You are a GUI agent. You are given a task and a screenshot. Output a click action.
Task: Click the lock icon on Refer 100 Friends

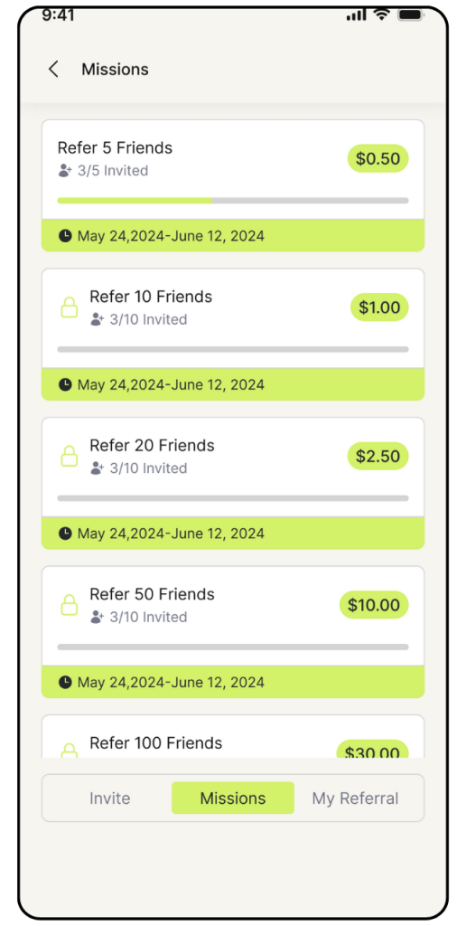tap(70, 750)
